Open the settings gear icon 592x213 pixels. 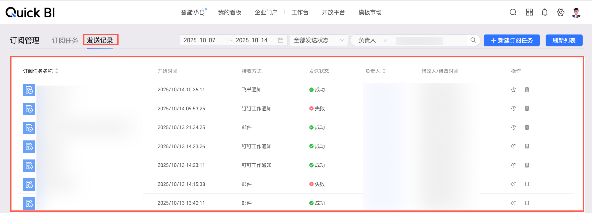[561, 12]
